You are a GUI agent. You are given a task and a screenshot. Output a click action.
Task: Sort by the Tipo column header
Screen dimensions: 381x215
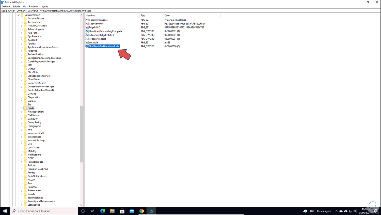pyautogui.click(x=151, y=16)
